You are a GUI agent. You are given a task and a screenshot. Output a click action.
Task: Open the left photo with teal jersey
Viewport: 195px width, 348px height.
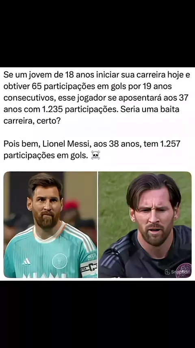click(50, 225)
